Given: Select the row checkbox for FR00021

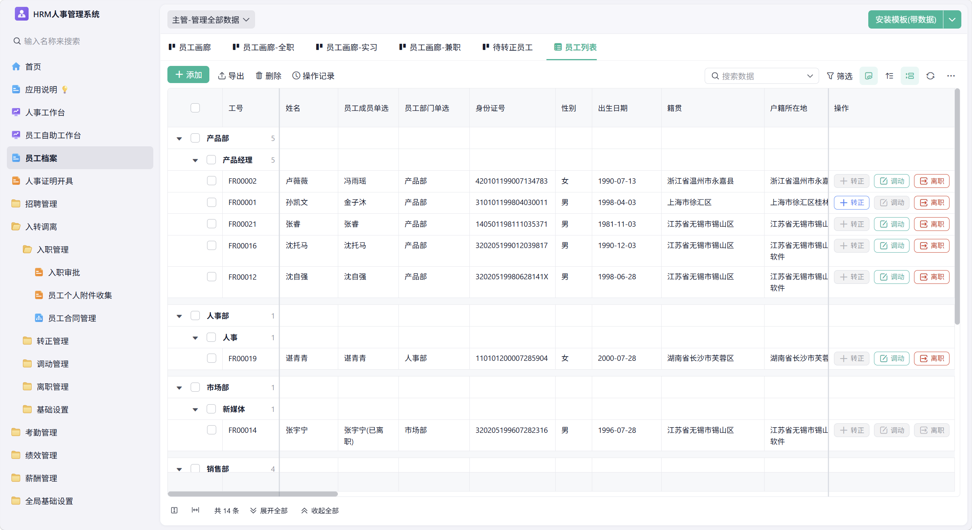Looking at the screenshot, I should click(212, 224).
